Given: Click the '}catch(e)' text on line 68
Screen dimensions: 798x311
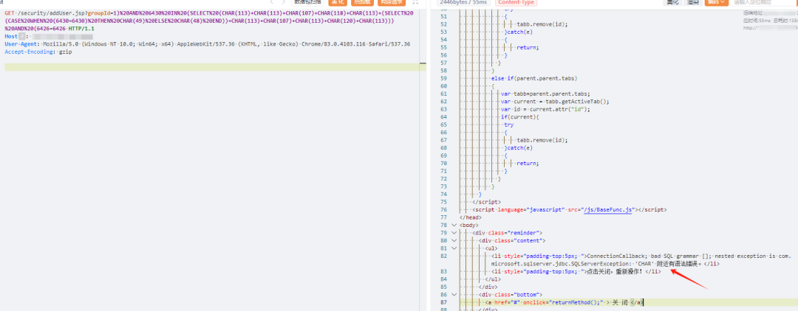Looking at the screenshot, I should [x=518, y=147].
